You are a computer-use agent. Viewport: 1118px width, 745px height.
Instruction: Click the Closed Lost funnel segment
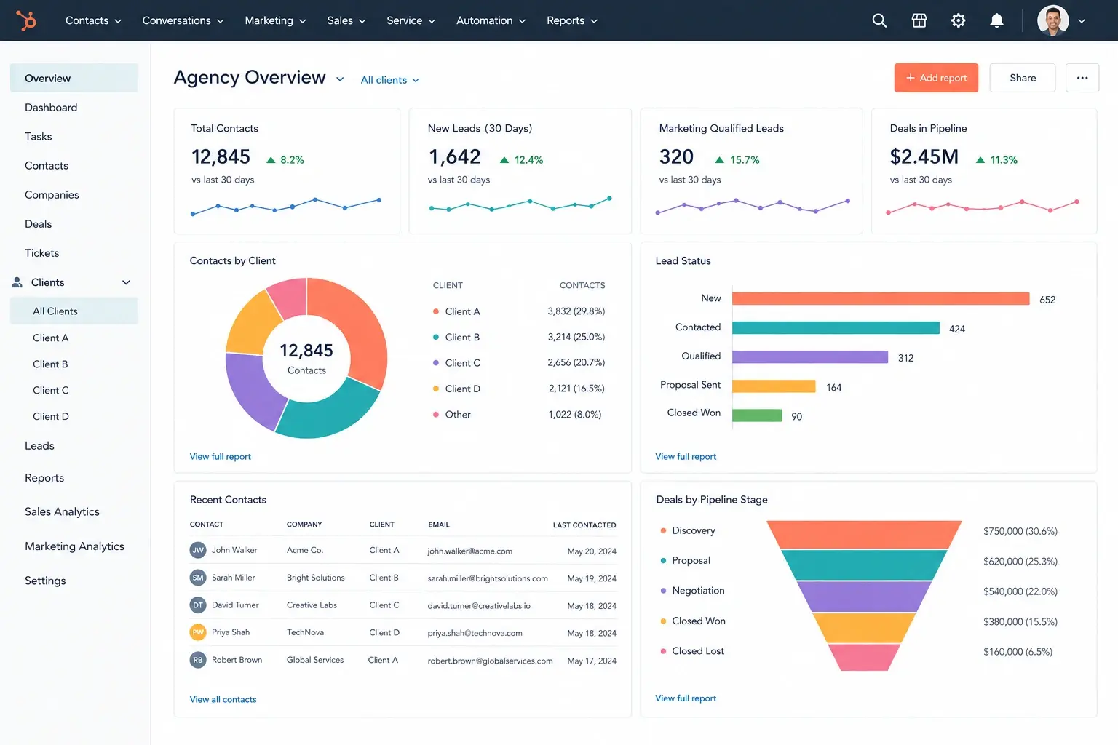click(x=864, y=658)
